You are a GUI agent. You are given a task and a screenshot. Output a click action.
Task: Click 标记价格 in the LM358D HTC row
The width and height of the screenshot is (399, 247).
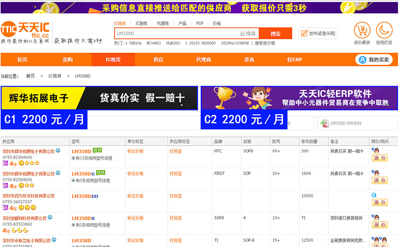[135, 151]
